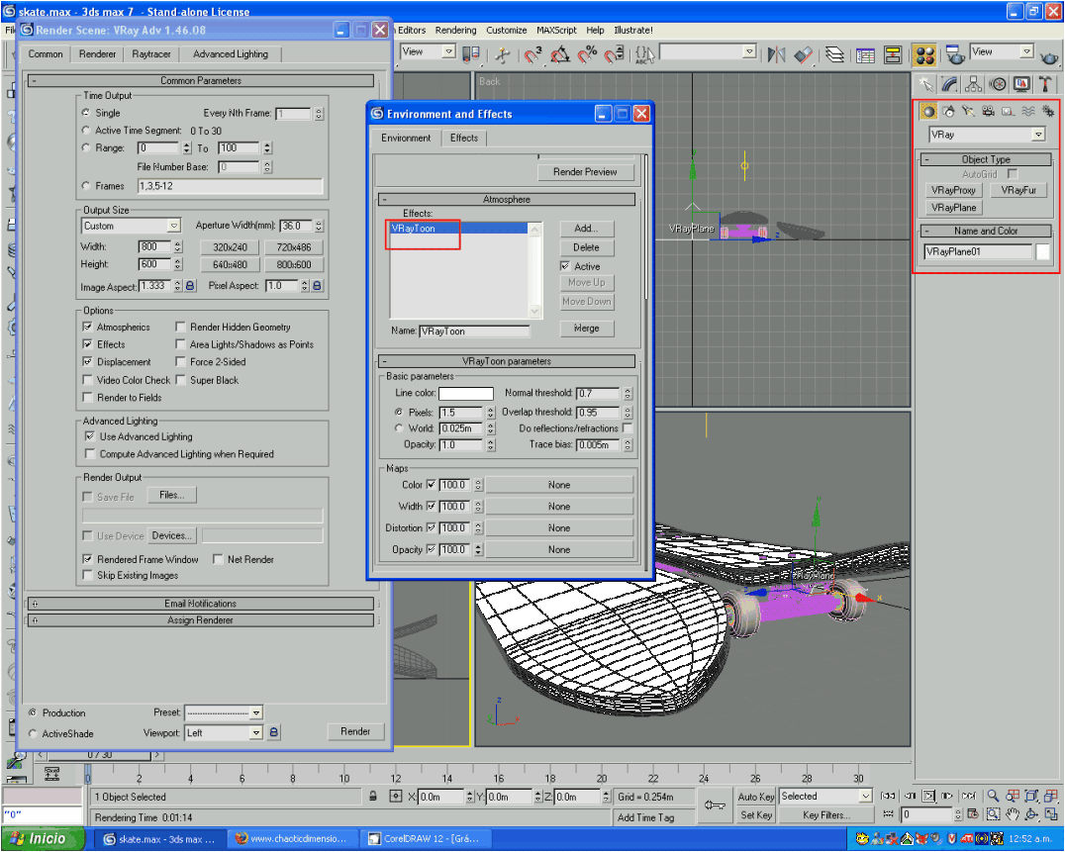Open the VRay object category dropdown
Screen dimensions: 1065x852
(x=986, y=135)
